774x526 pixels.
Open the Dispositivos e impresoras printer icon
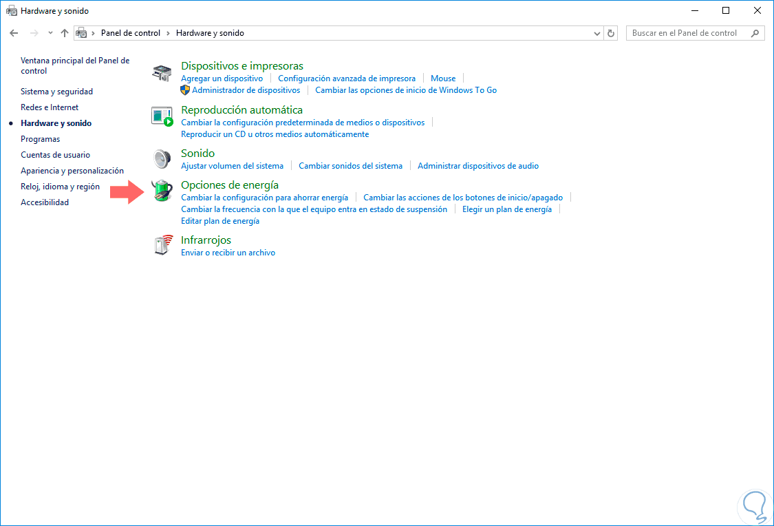coord(162,72)
